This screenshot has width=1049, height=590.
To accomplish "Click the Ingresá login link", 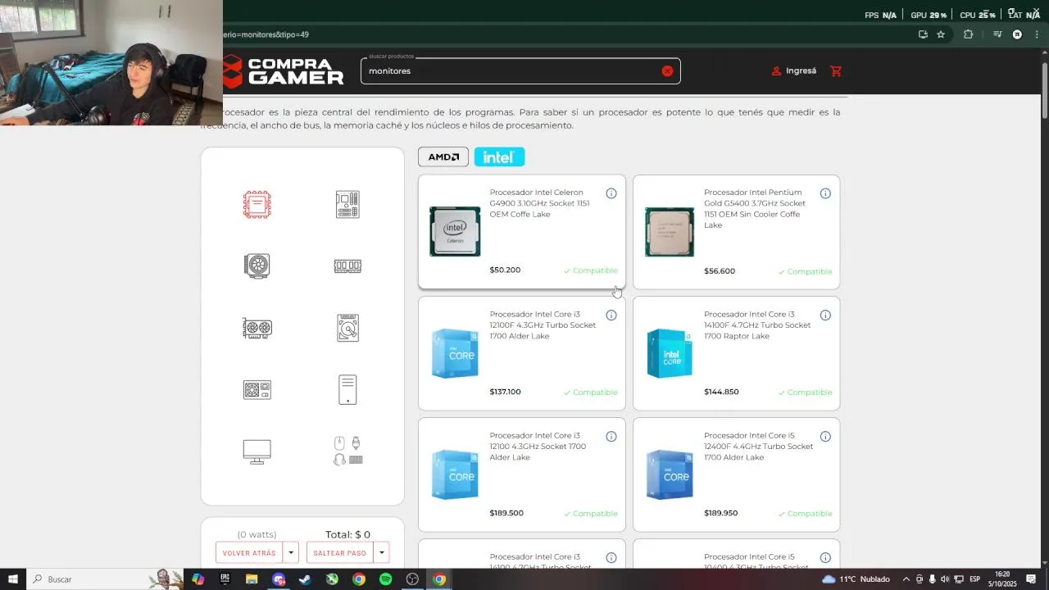I will [x=793, y=71].
